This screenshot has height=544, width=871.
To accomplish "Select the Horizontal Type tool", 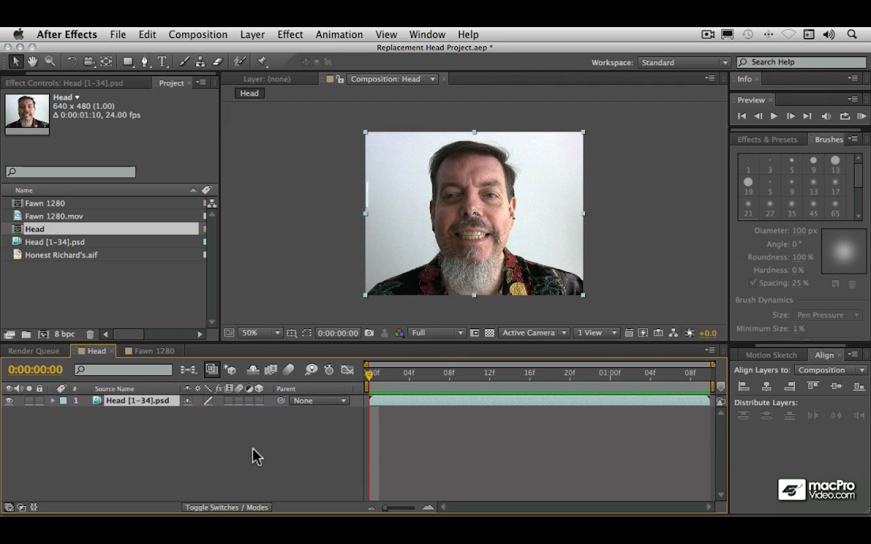I will 162,62.
